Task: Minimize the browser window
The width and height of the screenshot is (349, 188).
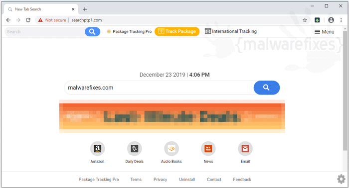Action: coord(312,6)
